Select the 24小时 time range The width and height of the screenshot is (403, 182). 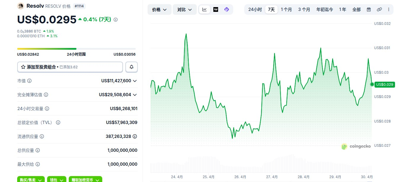[x=255, y=9]
